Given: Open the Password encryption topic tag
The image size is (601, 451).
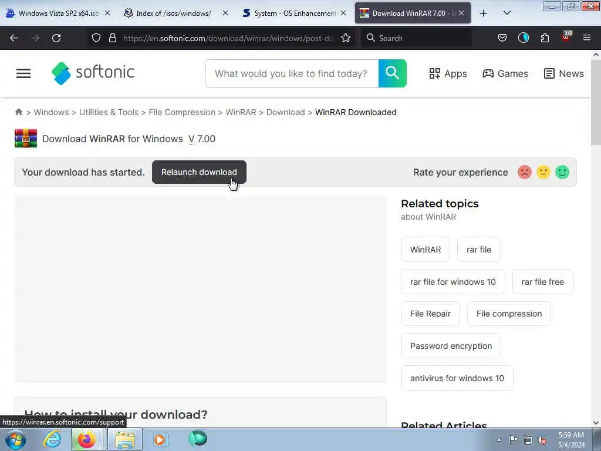Looking at the screenshot, I should [x=451, y=345].
